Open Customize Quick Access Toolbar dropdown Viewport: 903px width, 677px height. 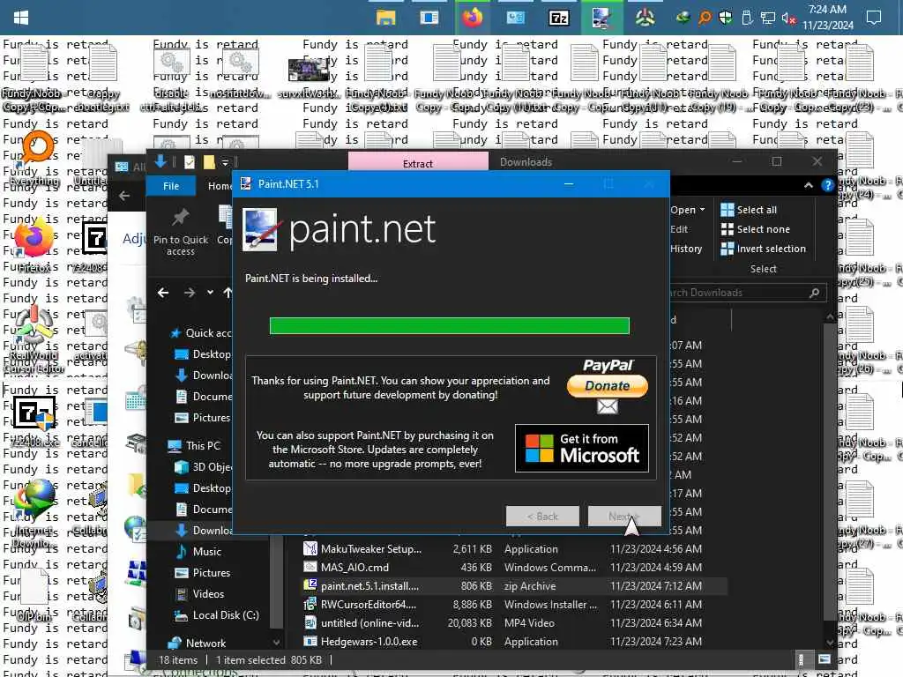[225, 163]
